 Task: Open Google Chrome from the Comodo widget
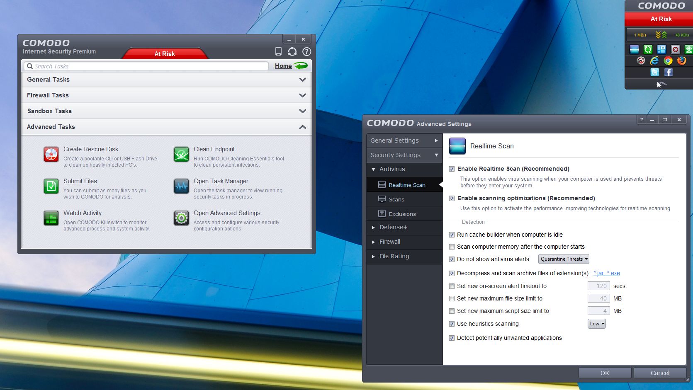pos(668,61)
